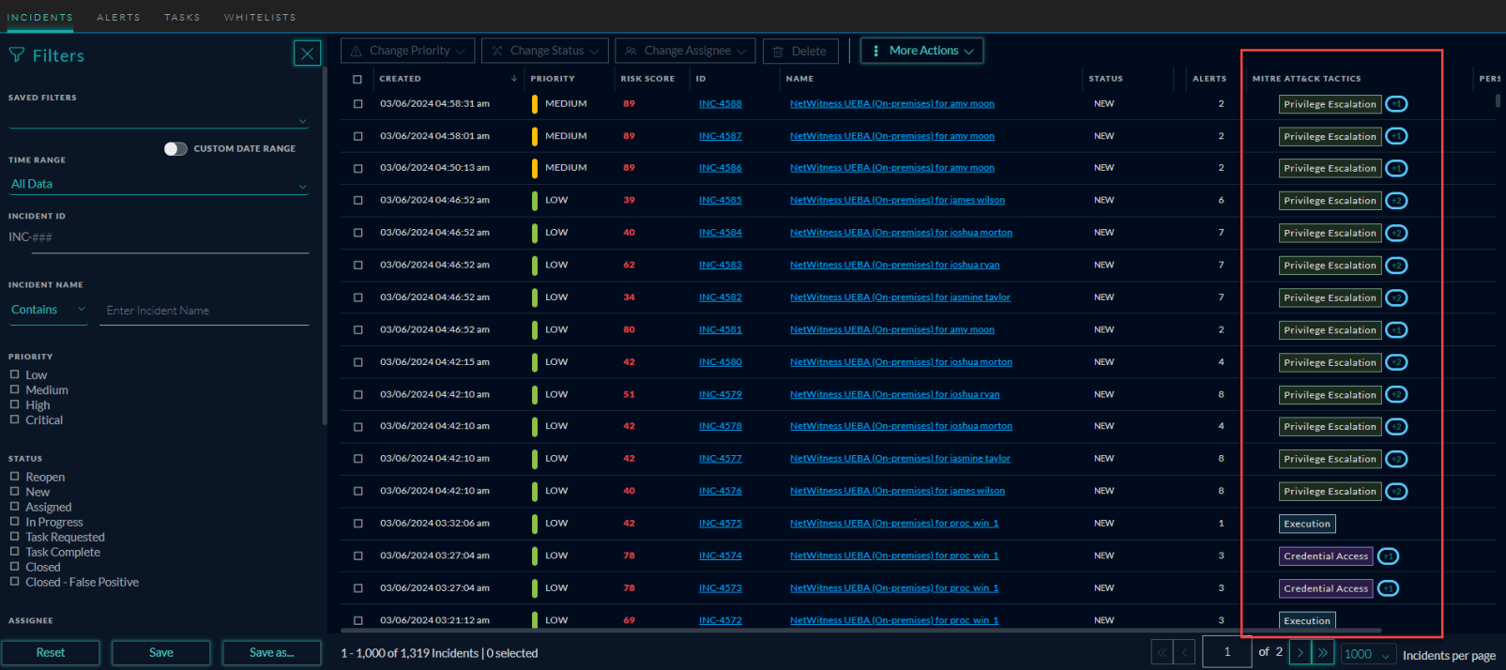Open the Change Status dropdown
Screen dimensions: 1506x670
click(x=545, y=51)
